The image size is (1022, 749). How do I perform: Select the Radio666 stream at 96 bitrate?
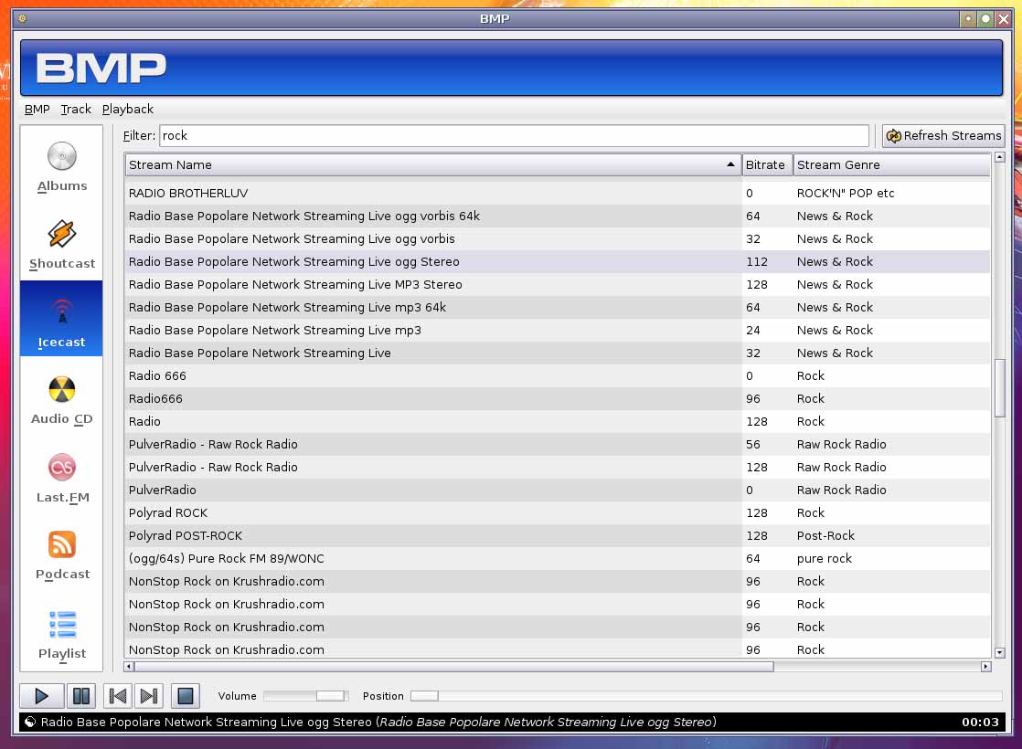(x=558, y=398)
